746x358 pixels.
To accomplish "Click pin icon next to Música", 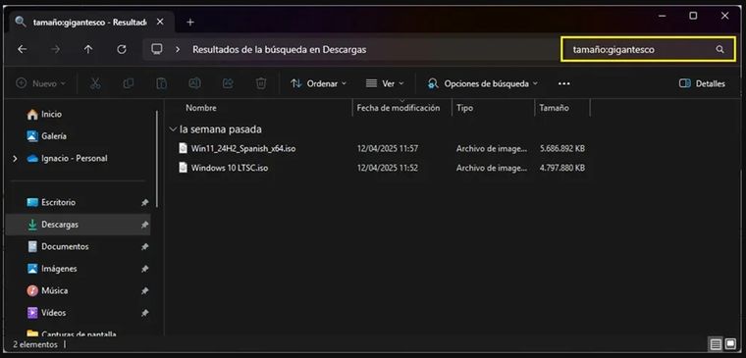I will 144,291.
